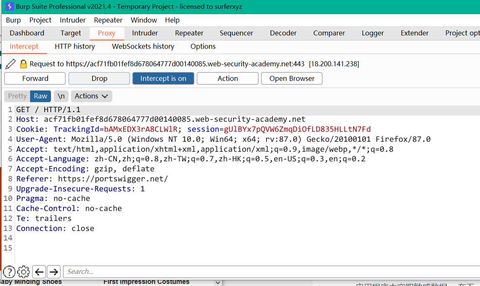The image size is (480, 286).
Task: Go to next search match arrow
Action: click(x=53, y=272)
